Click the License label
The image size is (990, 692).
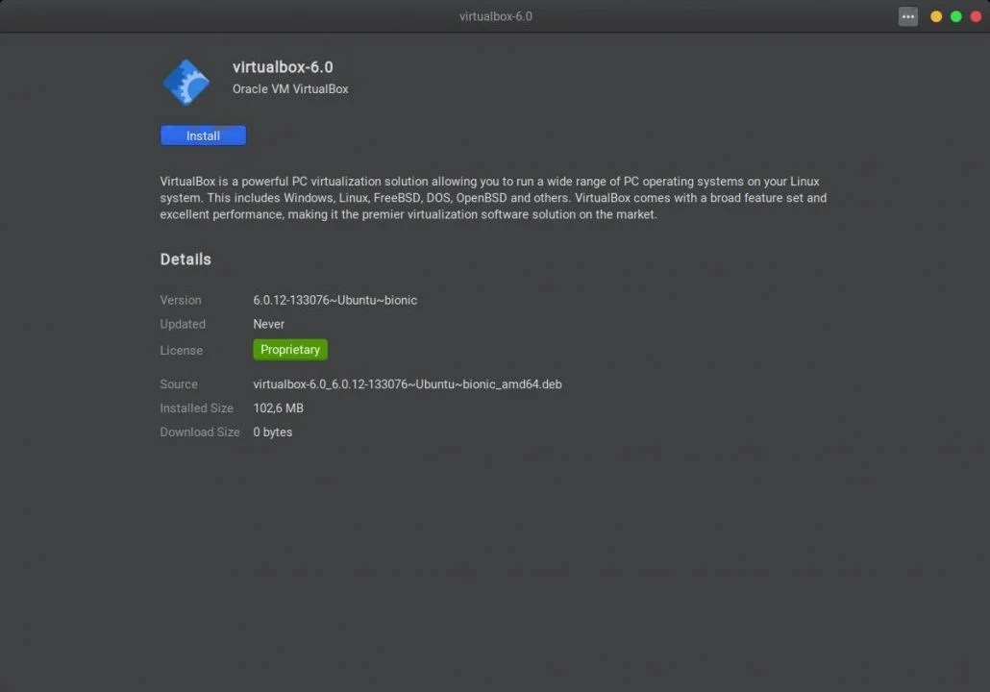[x=181, y=350]
